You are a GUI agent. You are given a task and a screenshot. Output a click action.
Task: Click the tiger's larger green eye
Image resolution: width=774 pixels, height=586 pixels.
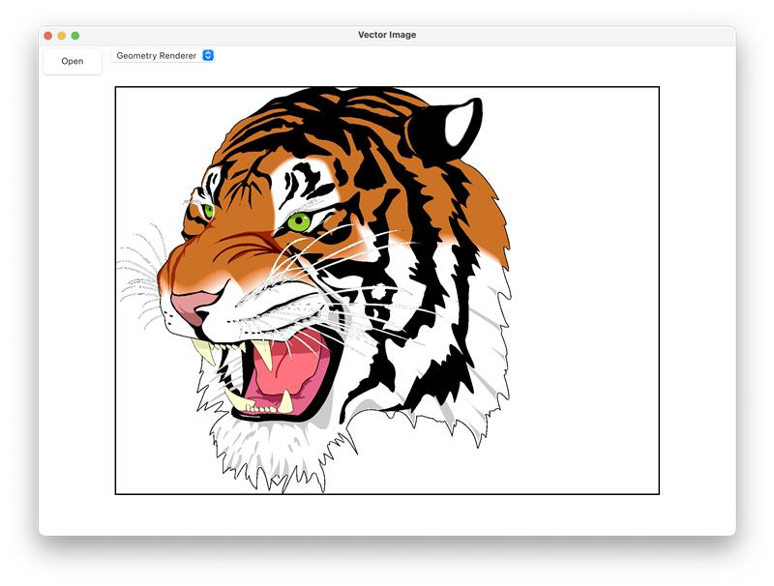[299, 222]
